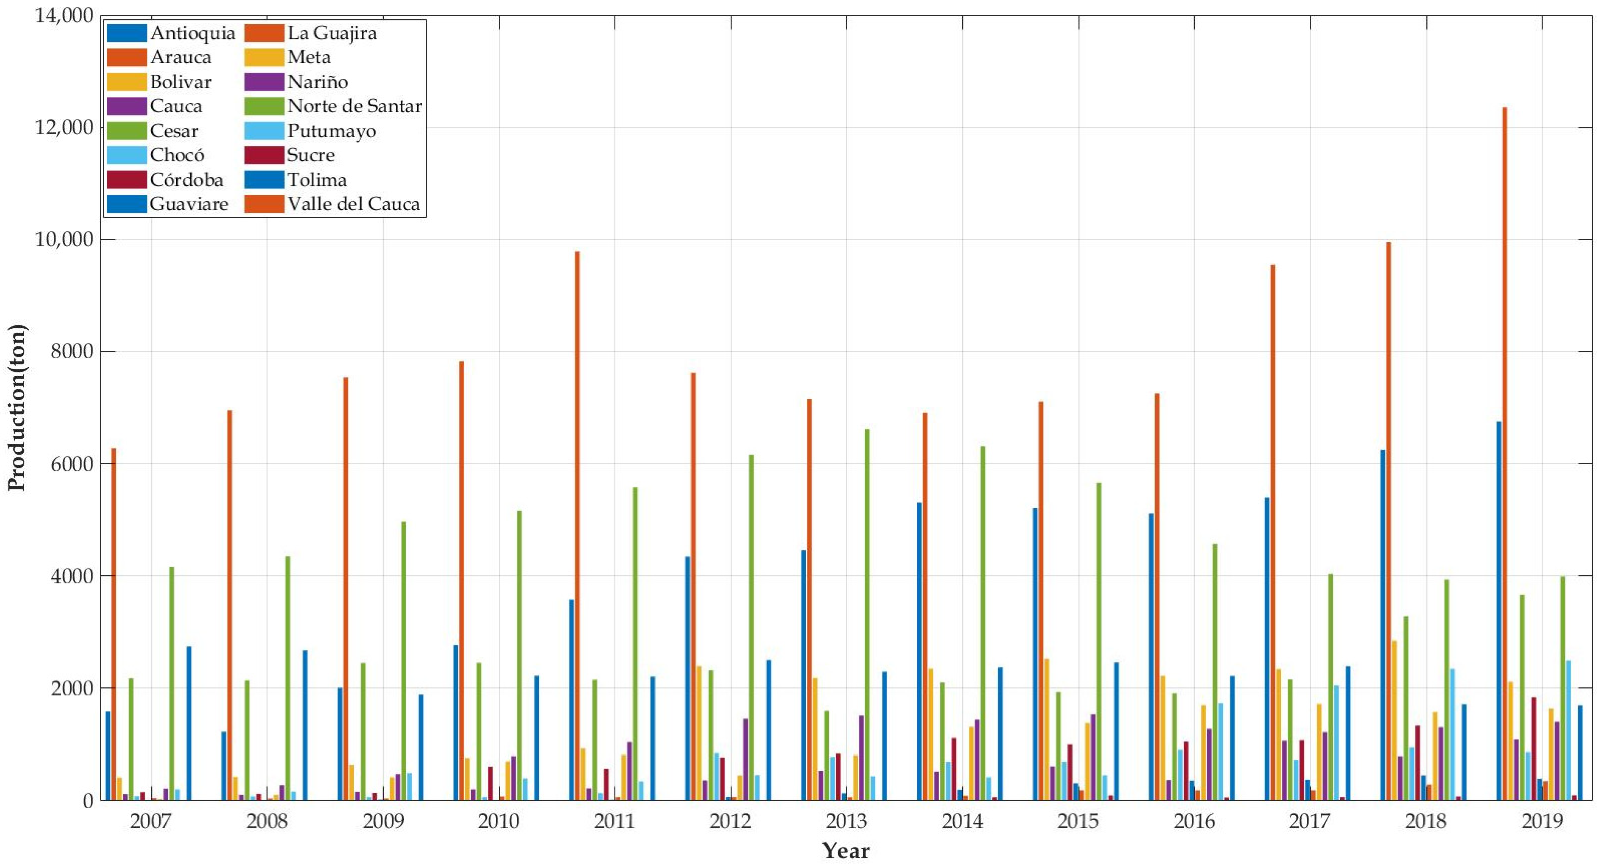This screenshot has height=864, width=1597.
Task: Select the Valle del Cauca legend label
Action: (353, 204)
